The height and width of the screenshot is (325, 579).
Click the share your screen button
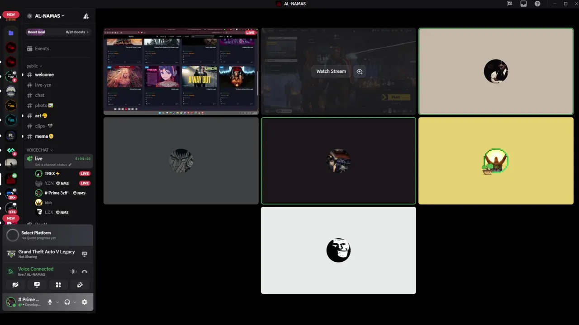[37, 285]
